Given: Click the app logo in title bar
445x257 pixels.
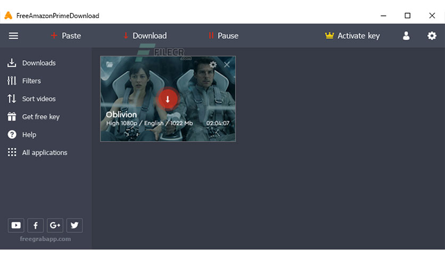Looking at the screenshot, I should coord(9,15).
